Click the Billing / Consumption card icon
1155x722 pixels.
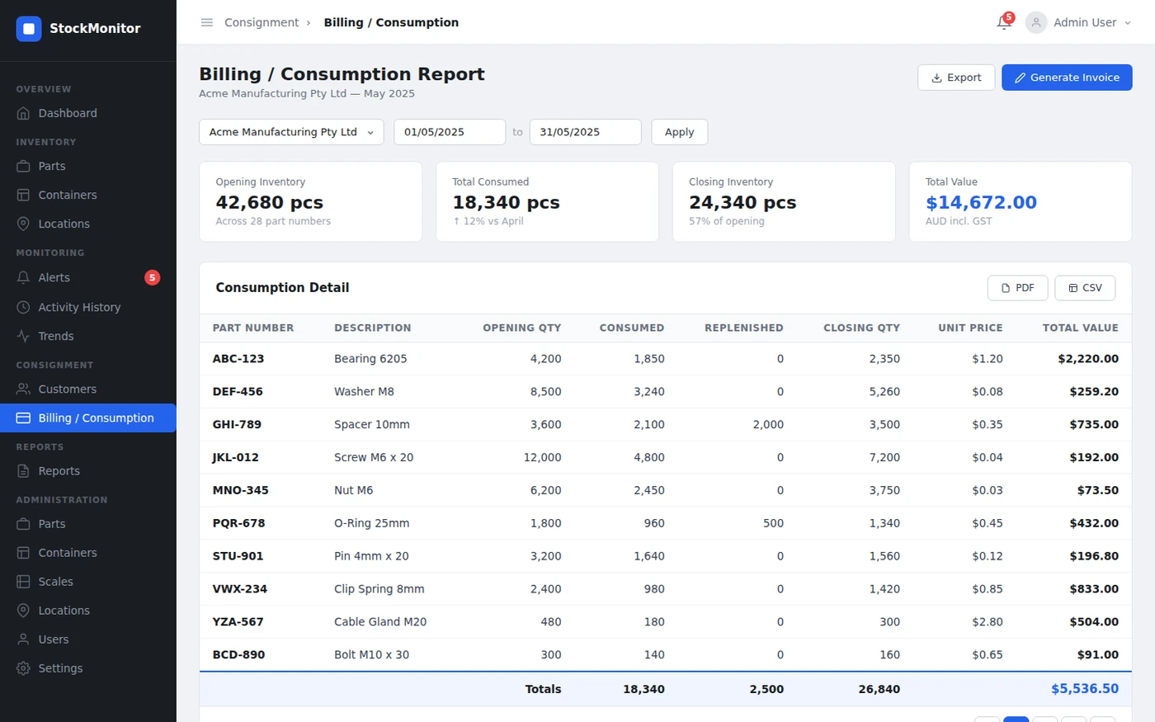click(x=23, y=418)
